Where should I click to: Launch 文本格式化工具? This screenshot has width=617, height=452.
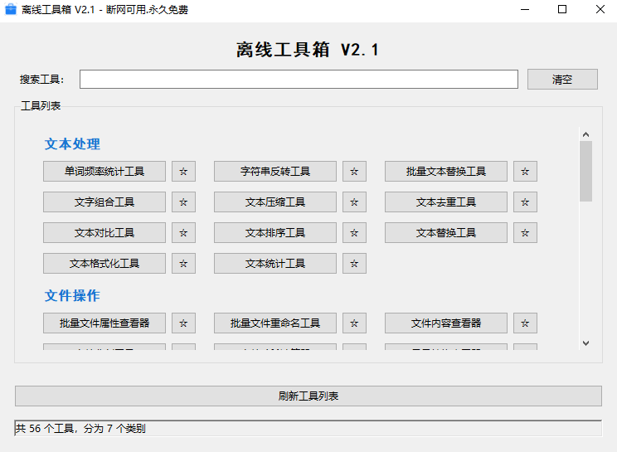(104, 263)
